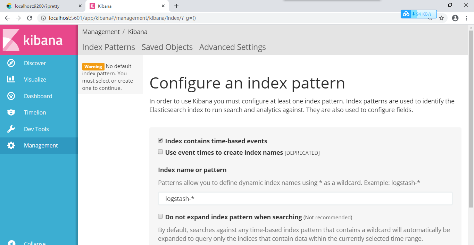The height and width of the screenshot is (245, 474).
Task: Open the Dev Tools wrench icon
Action: [x=11, y=129]
